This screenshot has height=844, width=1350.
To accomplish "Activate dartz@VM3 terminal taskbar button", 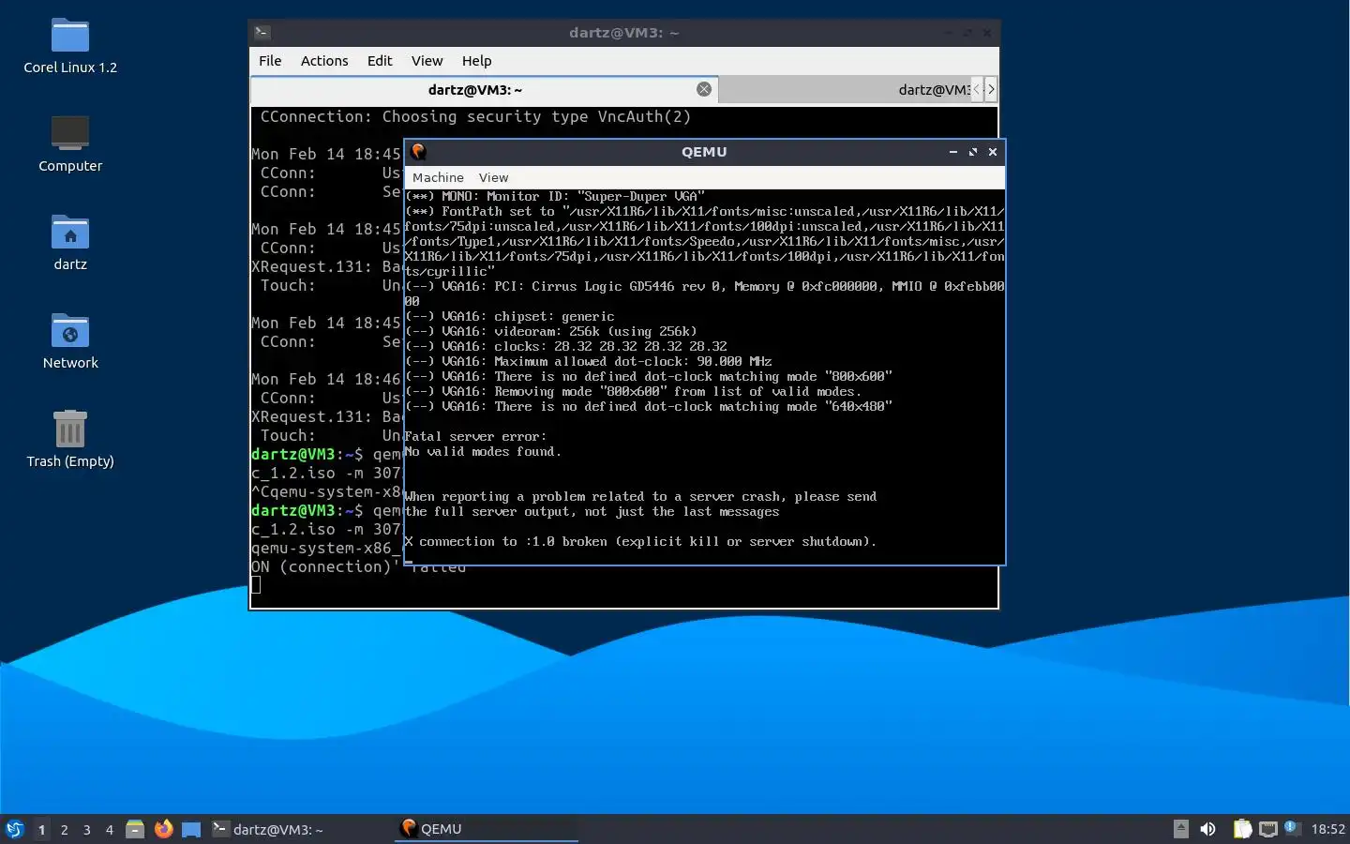I will [300, 829].
